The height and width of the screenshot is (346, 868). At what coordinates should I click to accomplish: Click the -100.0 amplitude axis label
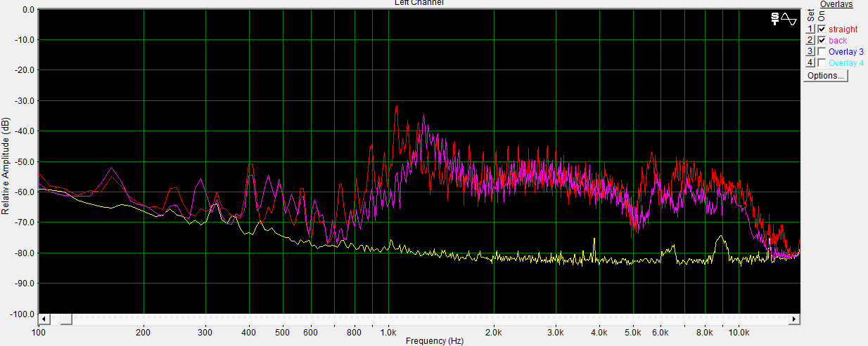[23, 314]
